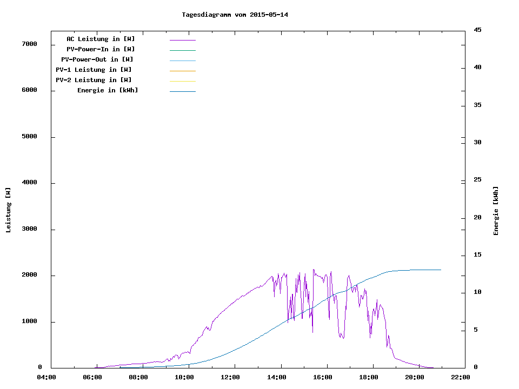Click the yellow PV-2 Leistung line sample
This screenshot has height=389, width=519.
(182, 81)
